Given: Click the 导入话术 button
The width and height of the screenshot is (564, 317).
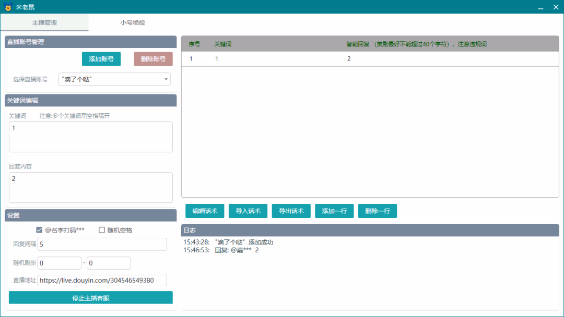Looking at the screenshot, I should (248, 211).
